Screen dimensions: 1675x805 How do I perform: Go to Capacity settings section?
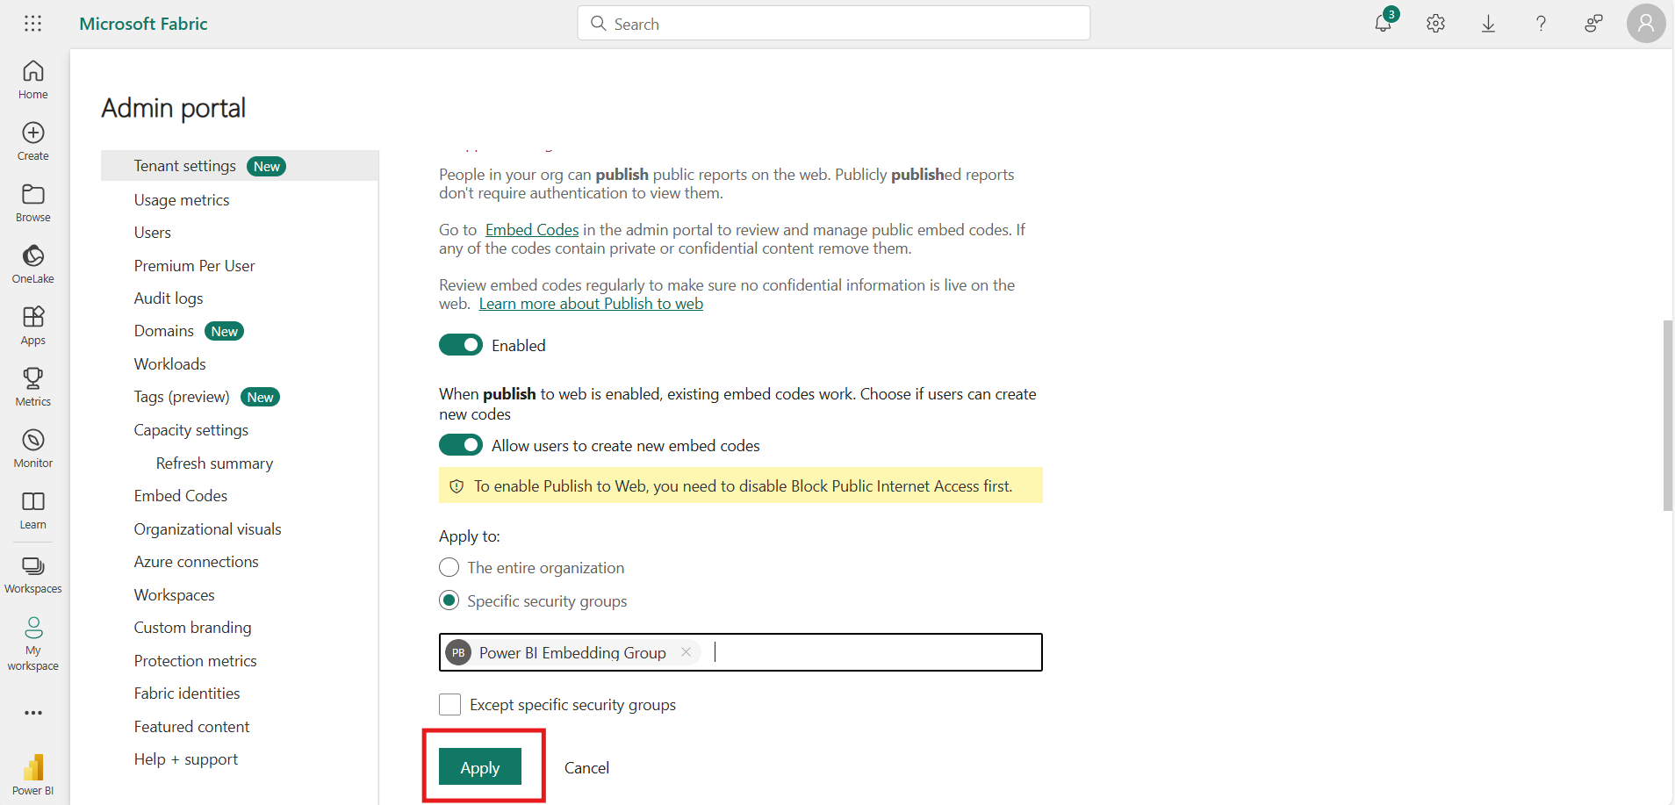point(191,430)
